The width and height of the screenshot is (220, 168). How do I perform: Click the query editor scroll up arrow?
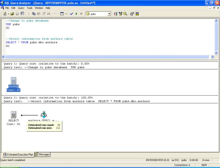pos(216,21)
